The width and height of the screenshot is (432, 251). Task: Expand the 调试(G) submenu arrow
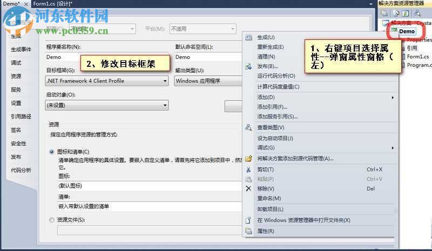[x=393, y=148]
